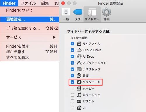This screenshot has width=146, height=112.
Task: Open the 編集 menu
Action: pos(45,3)
